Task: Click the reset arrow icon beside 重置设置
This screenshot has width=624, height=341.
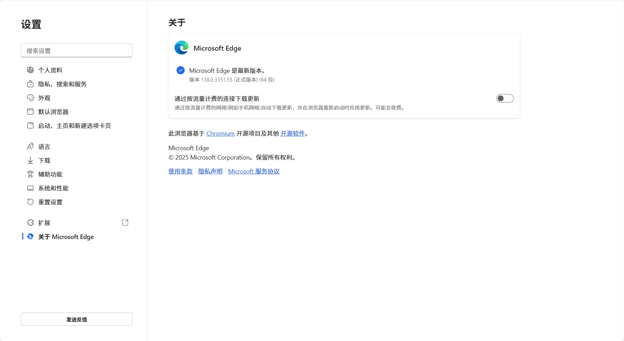Action: pyautogui.click(x=31, y=202)
